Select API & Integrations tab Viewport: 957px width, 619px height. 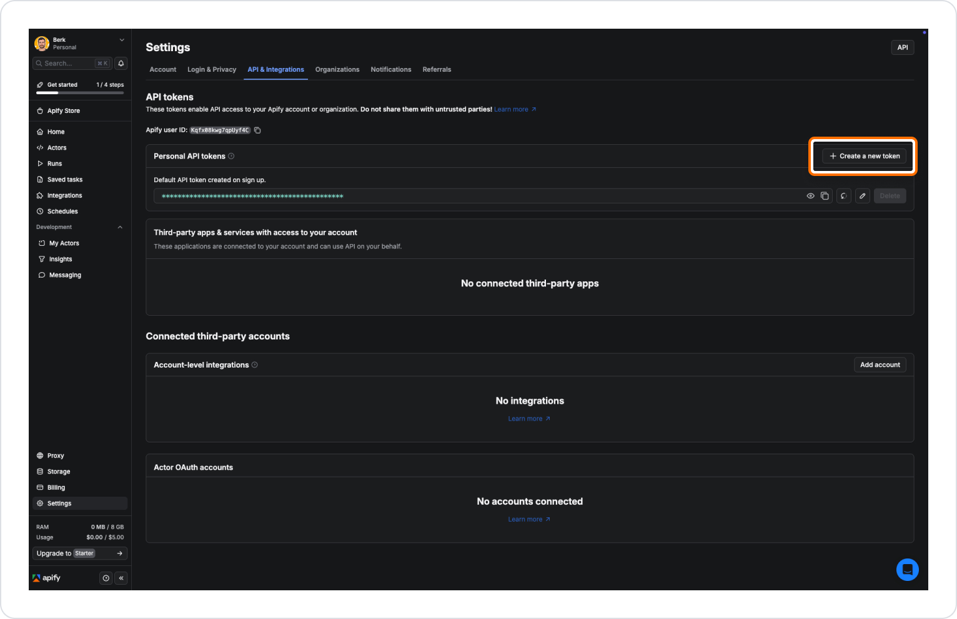click(275, 69)
